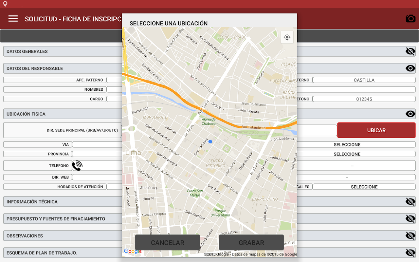
Task: Select the blue location dot on the map
Action: click(210, 141)
